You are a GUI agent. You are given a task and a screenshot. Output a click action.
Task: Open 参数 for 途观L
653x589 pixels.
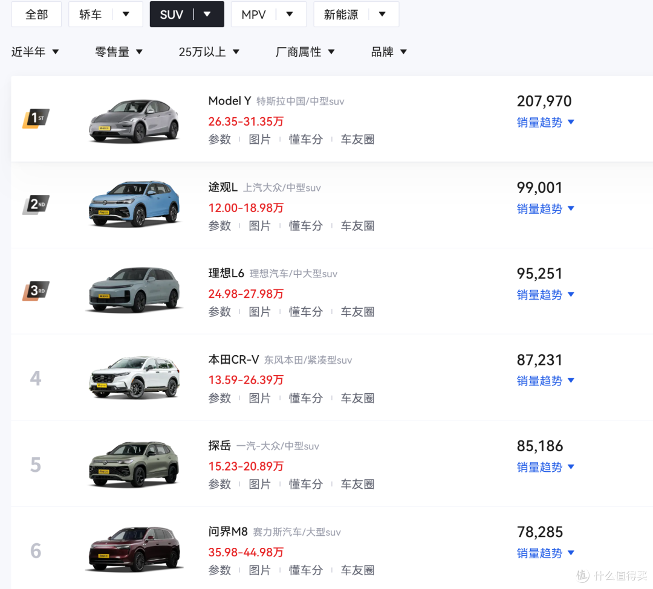point(219,226)
